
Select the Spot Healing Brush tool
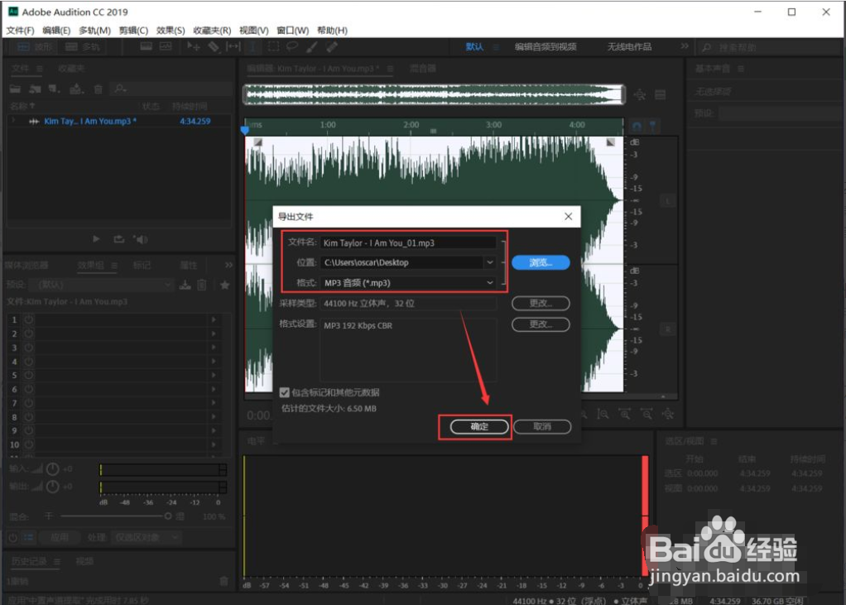(x=332, y=47)
